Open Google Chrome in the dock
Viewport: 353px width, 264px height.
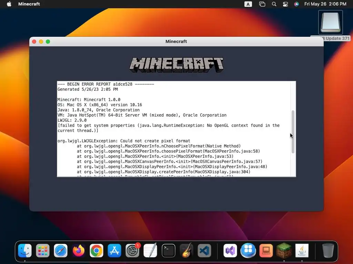pos(97,251)
